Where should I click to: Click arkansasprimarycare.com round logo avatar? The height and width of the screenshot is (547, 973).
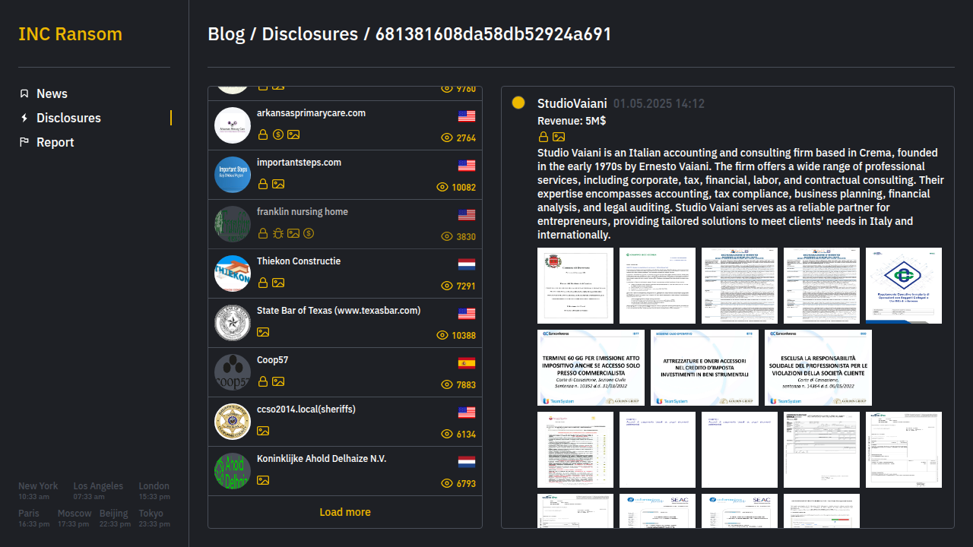233,125
